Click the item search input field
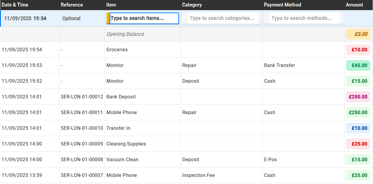Viewport: 373px width, 184px height. (x=143, y=18)
